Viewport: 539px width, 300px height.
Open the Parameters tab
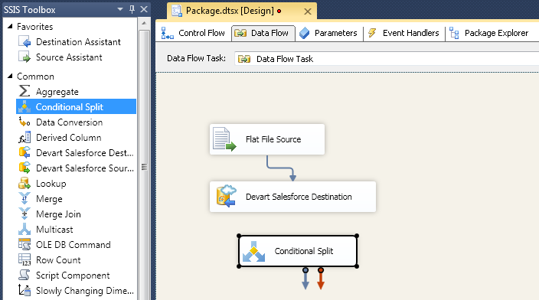[x=328, y=33]
